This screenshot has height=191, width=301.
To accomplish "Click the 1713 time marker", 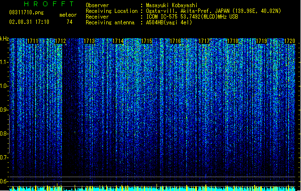I will pos(89,41).
